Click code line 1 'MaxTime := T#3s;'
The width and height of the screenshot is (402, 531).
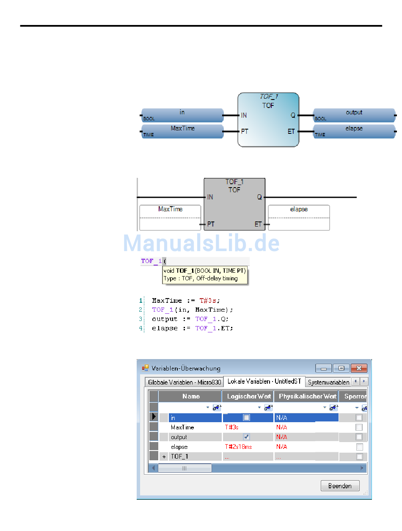[x=186, y=300]
